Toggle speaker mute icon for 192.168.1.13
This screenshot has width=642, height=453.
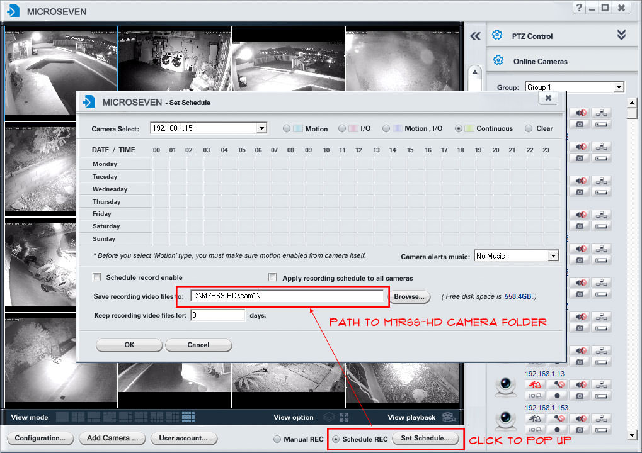click(x=580, y=384)
